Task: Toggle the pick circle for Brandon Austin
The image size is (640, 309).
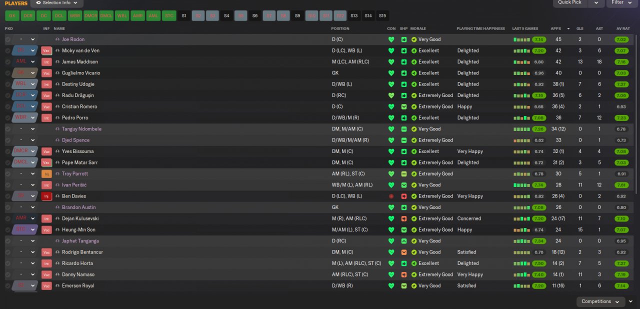Action: tap(7, 207)
